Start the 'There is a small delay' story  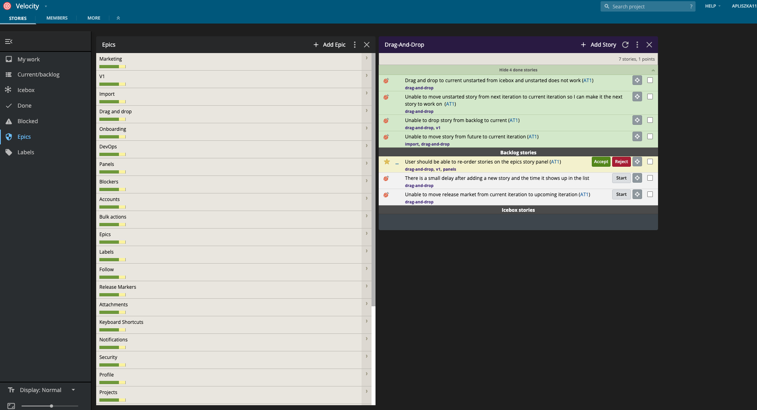pos(621,178)
